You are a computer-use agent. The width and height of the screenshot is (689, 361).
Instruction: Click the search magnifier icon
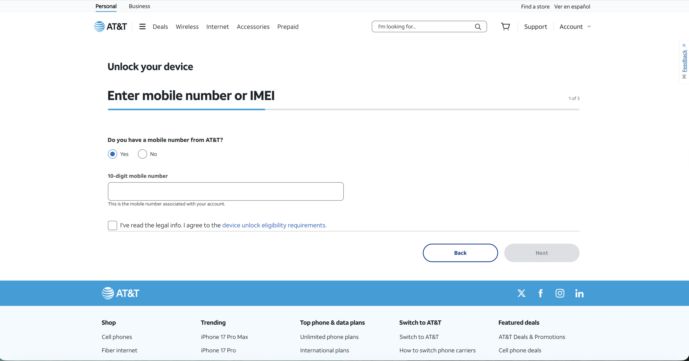point(478,27)
